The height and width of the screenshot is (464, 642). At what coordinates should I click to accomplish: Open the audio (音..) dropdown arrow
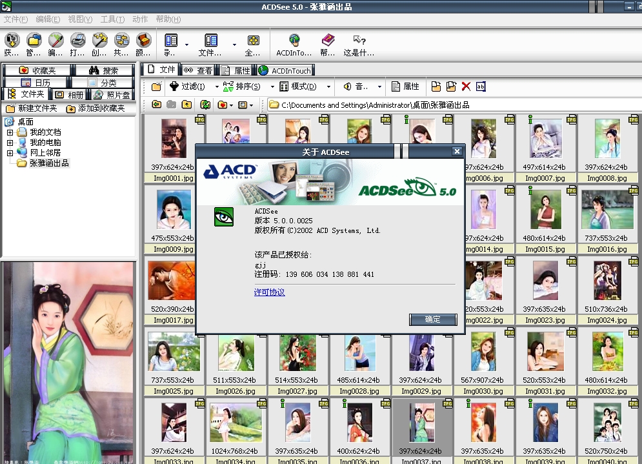click(379, 87)
